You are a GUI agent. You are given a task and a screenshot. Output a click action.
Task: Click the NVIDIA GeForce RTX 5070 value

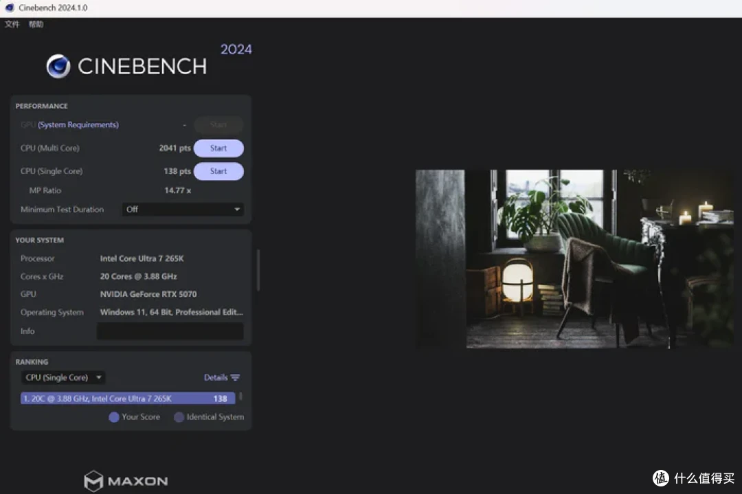click(x=148, y=294)
